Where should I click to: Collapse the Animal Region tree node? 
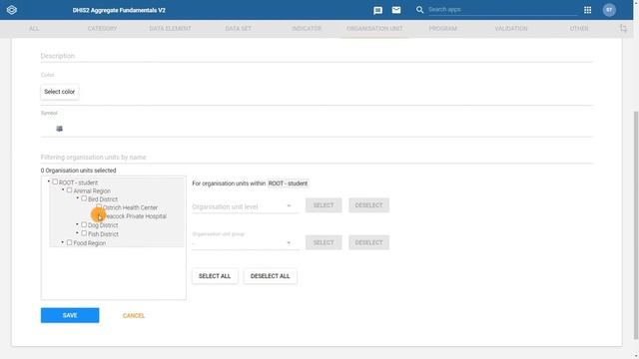[x=63, y=190]
